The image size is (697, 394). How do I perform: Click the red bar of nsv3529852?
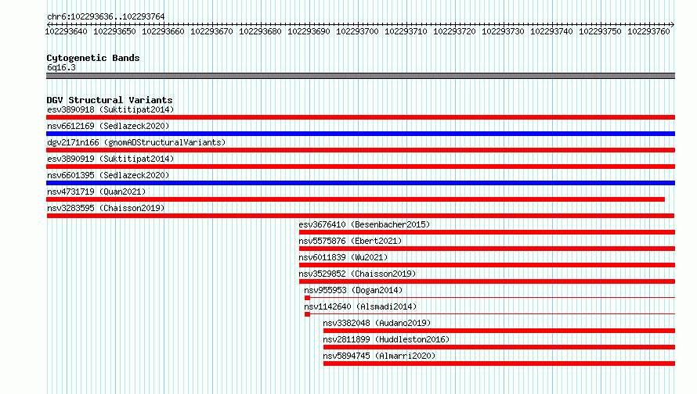pyautogui.click(x=487, y=281)
